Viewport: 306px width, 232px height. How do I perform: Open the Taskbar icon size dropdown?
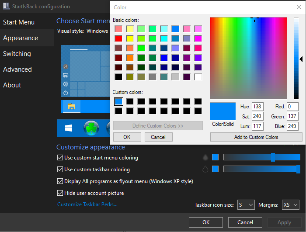pyautogui.click(x=246, y=204)
